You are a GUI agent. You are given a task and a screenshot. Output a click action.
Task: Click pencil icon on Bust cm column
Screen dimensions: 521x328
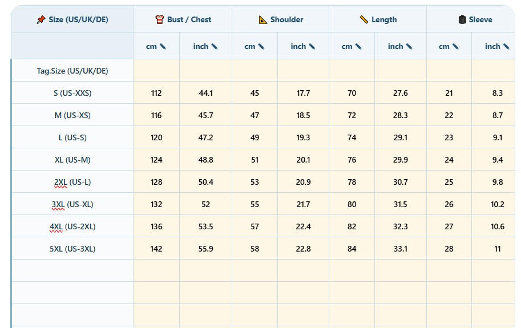pyautogui.click(x=163, y=46)
